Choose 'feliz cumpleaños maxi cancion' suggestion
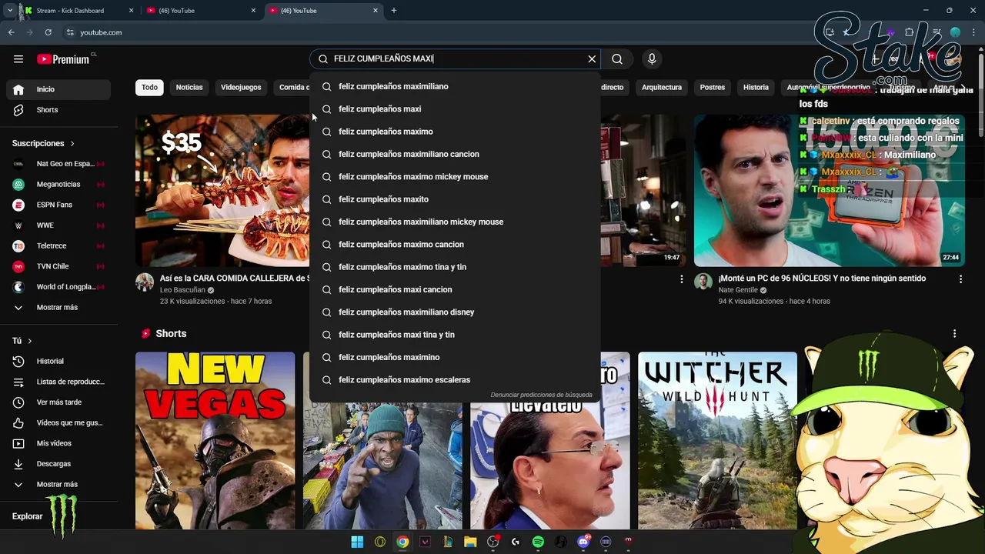The image size is (985, 554). coord(454,289)
